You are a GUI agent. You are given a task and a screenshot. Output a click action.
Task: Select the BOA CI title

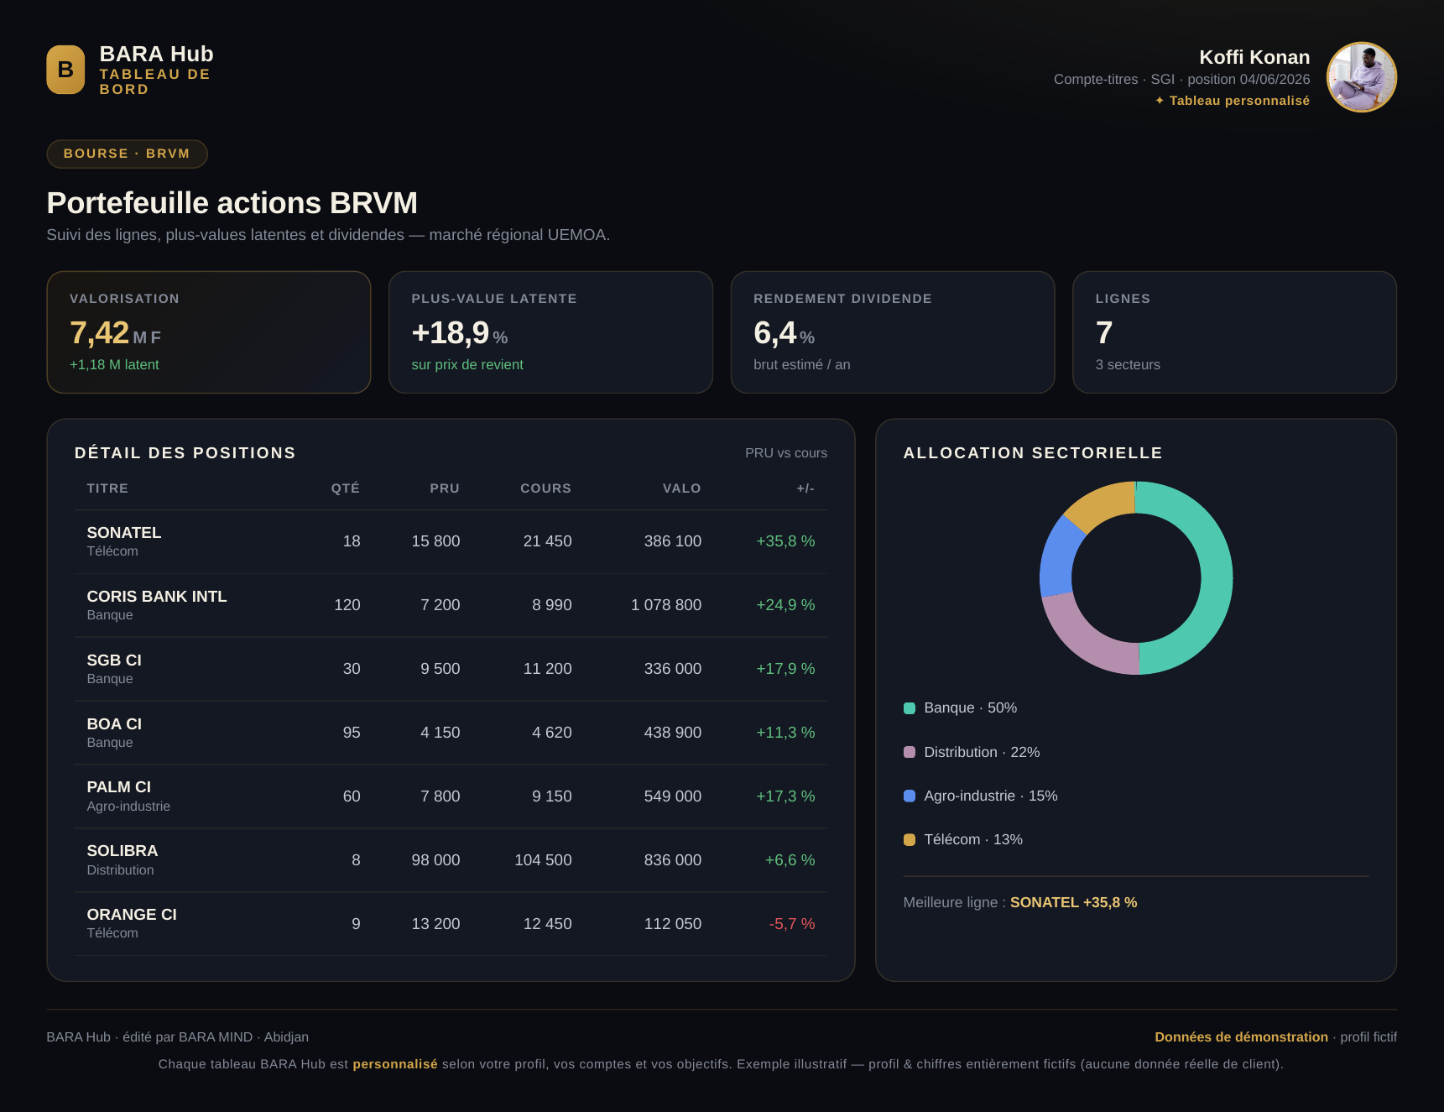pos(114,724)
